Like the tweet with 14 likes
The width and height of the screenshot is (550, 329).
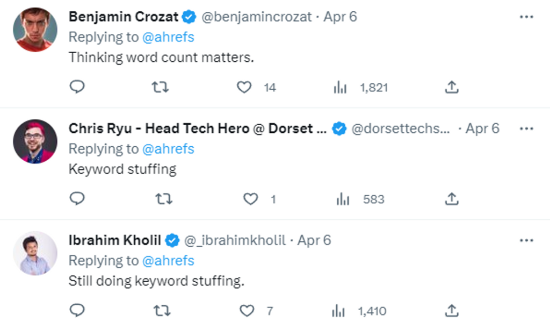(x=244, y=87)
